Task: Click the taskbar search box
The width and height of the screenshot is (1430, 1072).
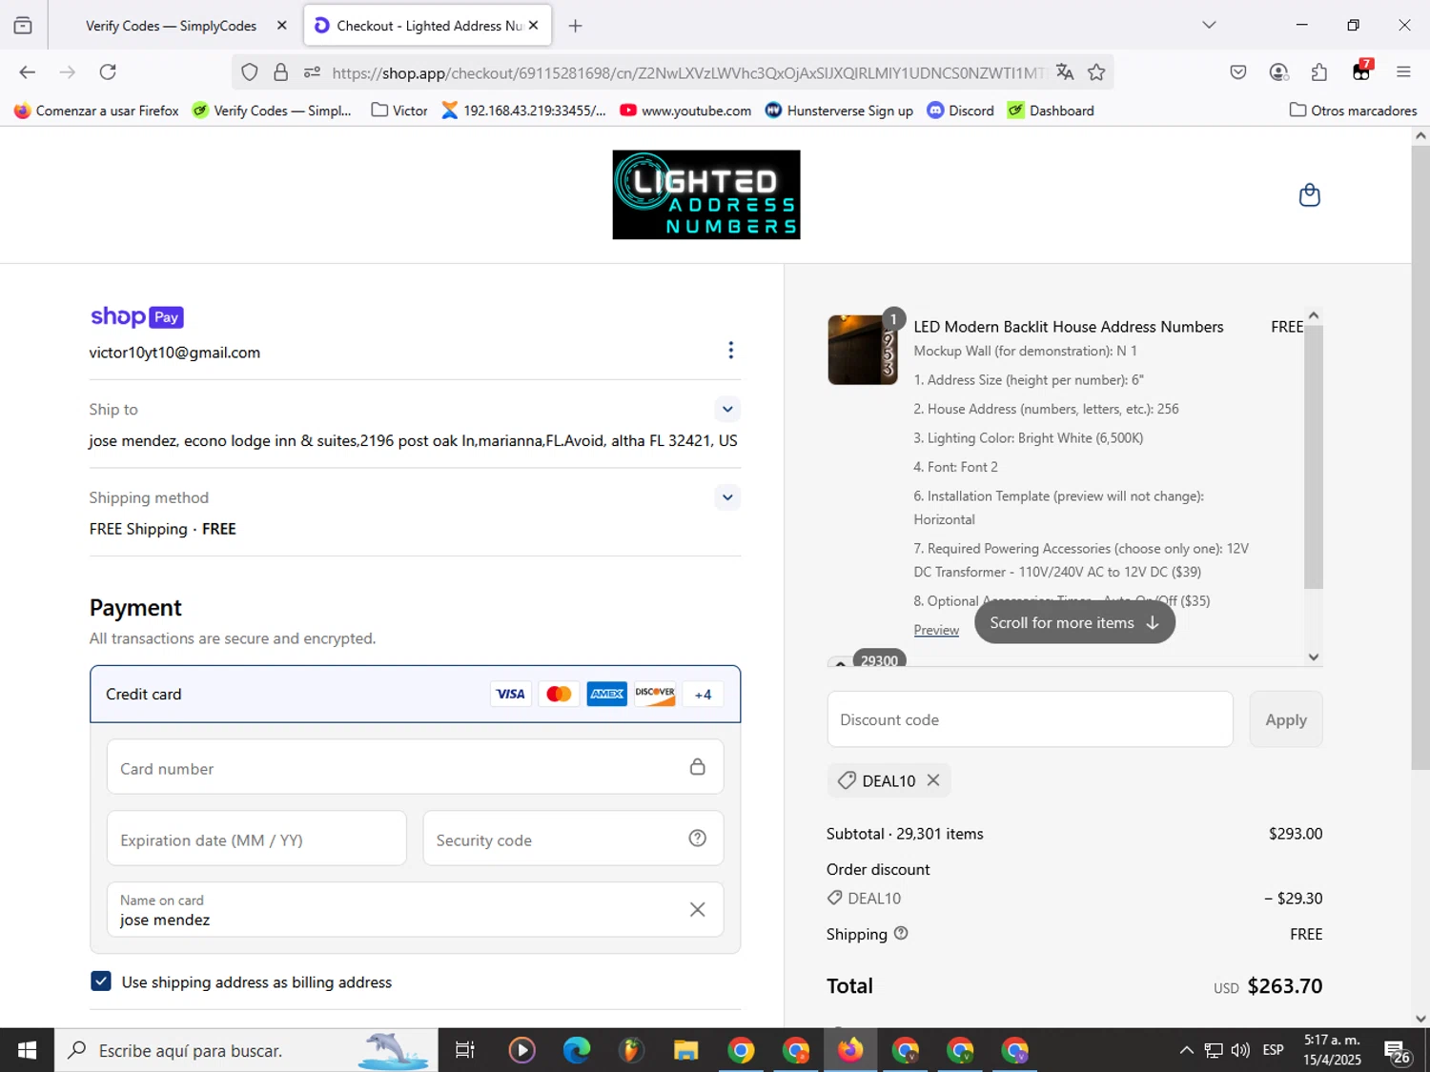Action: tap(246, 1050)
